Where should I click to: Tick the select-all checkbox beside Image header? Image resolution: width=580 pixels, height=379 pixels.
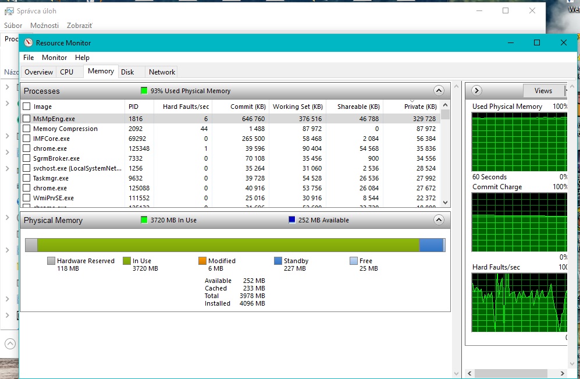click(x=26, y=107)
